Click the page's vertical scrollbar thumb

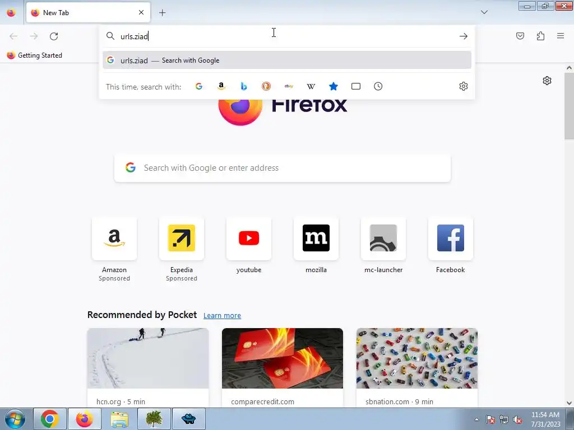click(569, 106)
